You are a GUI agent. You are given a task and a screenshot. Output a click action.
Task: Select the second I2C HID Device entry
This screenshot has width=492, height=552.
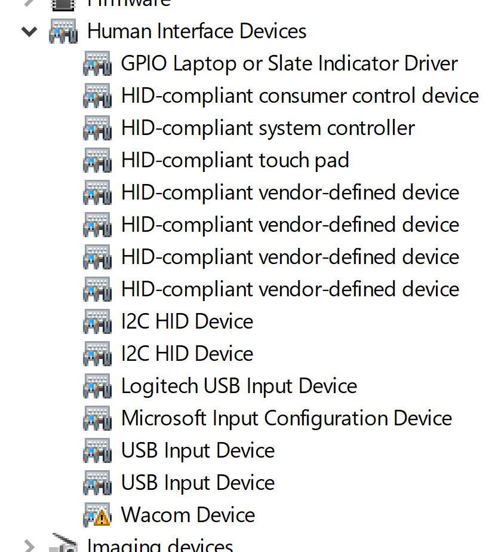pos(187,353)
